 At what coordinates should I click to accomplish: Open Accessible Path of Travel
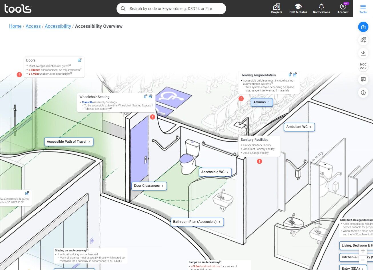tap(69, 142)
